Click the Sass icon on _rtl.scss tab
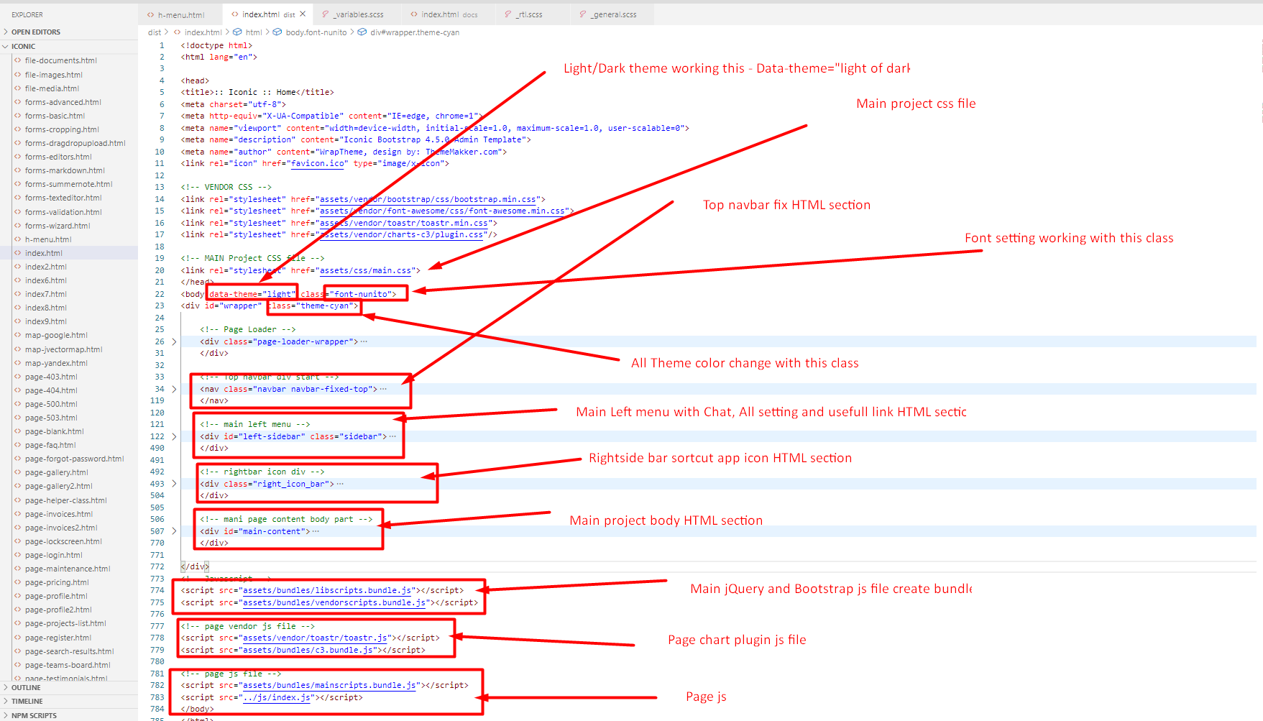 click(508, 14)
